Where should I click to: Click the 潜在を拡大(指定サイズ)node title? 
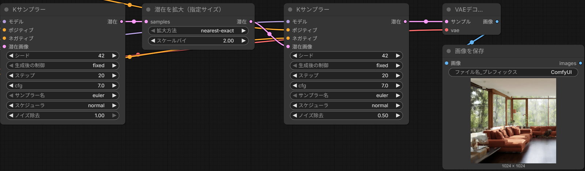pyautogui.click(x=188, y=9)
